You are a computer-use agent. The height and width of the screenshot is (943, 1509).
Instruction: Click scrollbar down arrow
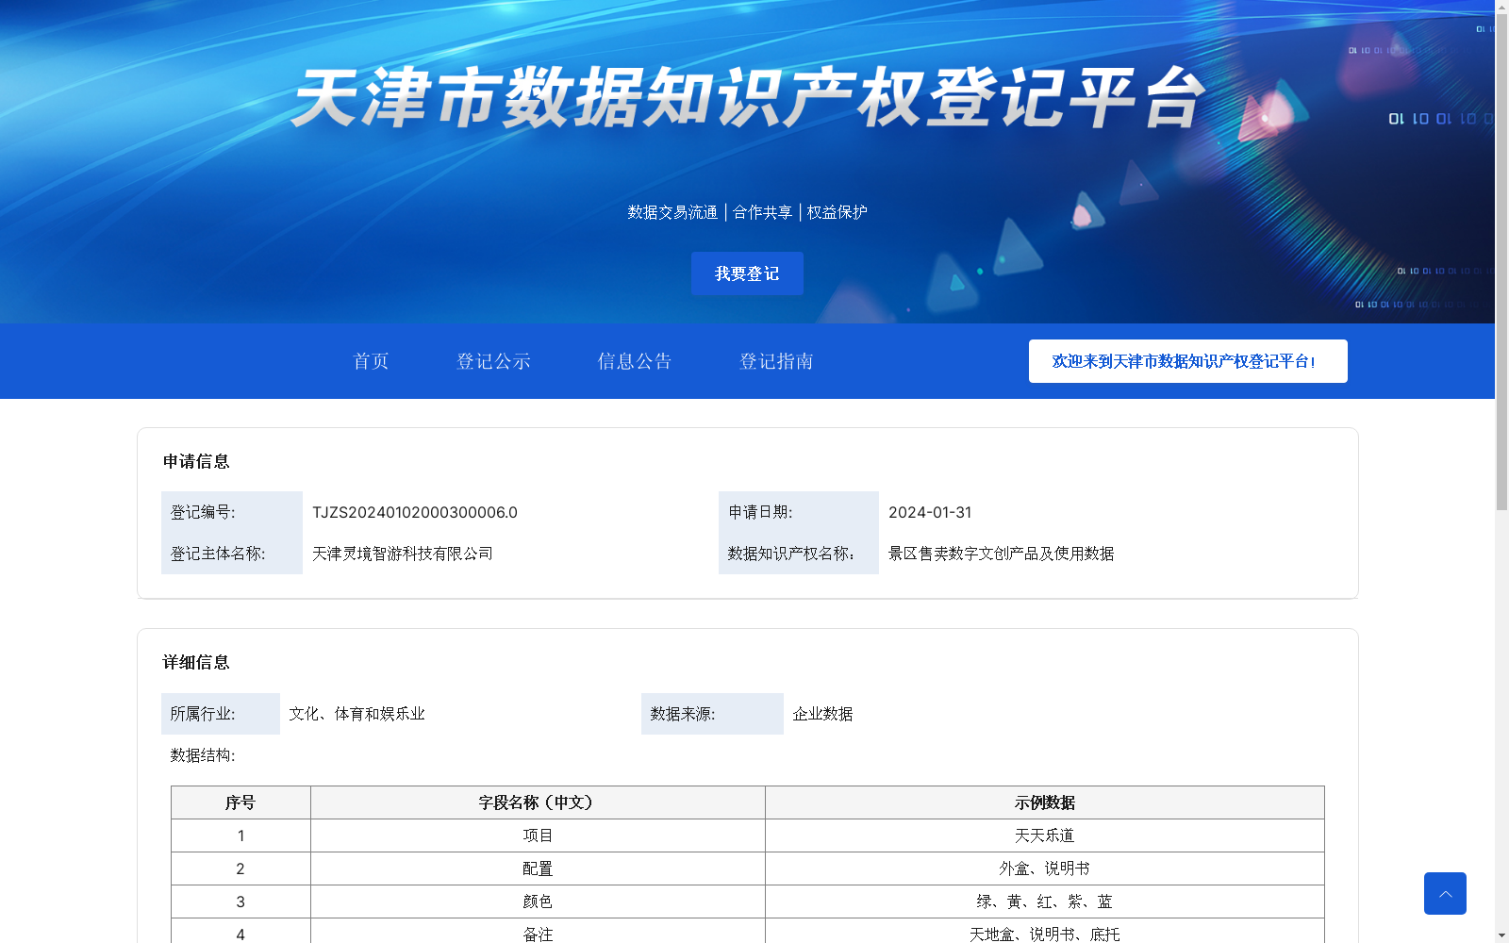1501,936
